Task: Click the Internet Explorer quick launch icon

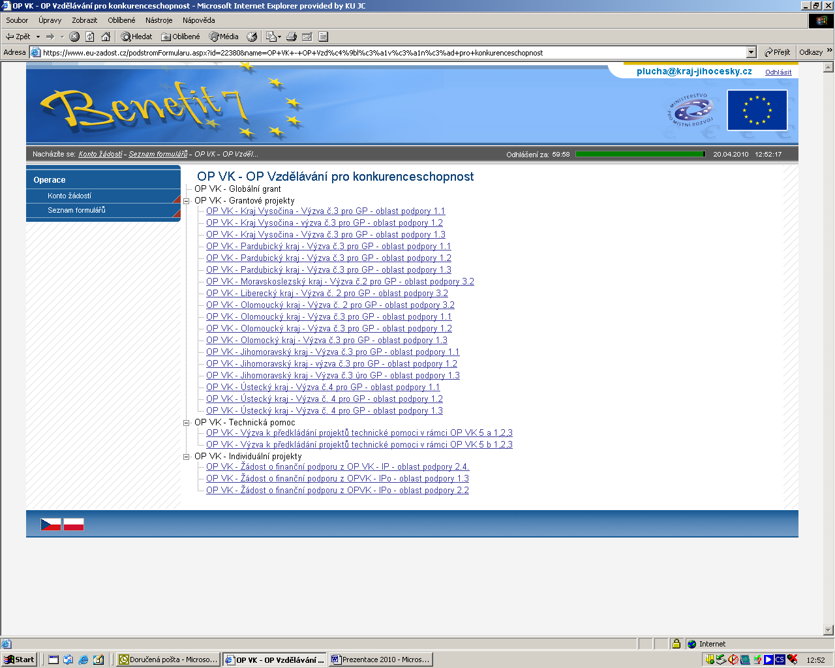Action: coord(83,660)
